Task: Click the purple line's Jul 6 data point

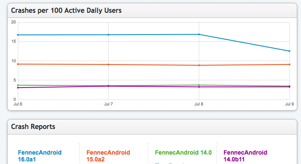Action: point(18,88)
